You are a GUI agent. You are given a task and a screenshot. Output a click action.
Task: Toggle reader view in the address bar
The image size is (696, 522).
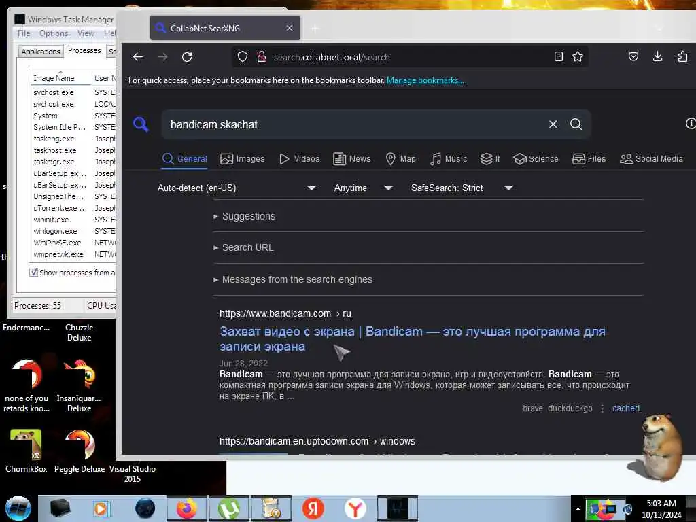tap(559, 57)
